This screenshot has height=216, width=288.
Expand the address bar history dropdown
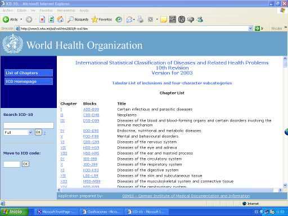250,29
